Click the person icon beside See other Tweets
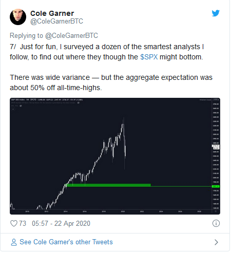This screenshot has width=231, height=254. pos(14,242)
